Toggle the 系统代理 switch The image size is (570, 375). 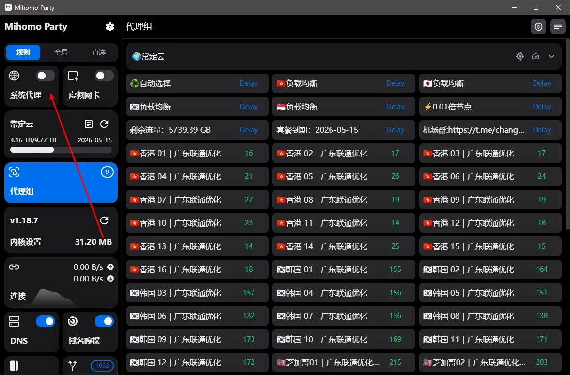46,76
